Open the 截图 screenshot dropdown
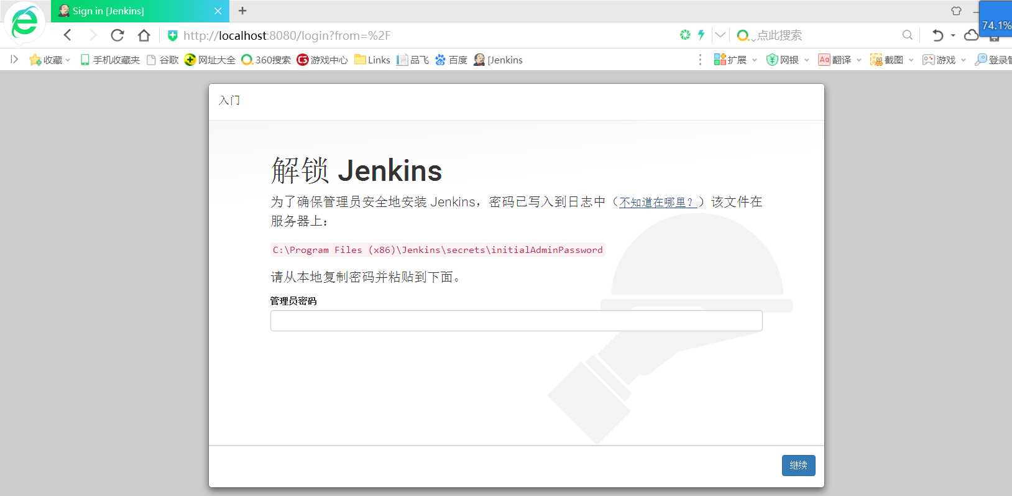 coord(892,60)
